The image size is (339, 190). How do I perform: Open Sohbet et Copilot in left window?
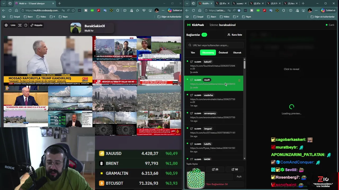[x=175, y=10]
